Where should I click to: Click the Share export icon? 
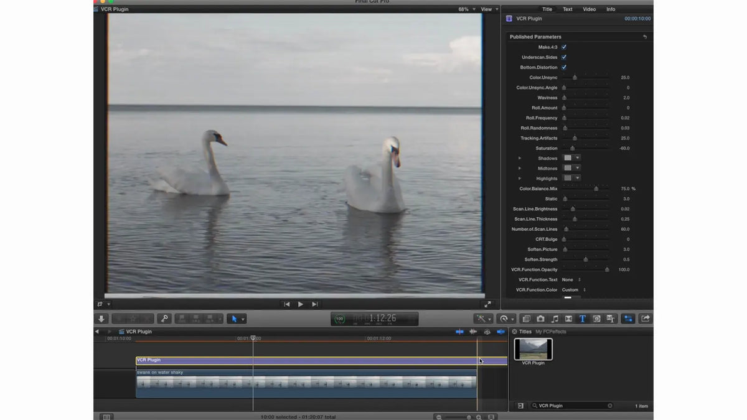[646, 319]
